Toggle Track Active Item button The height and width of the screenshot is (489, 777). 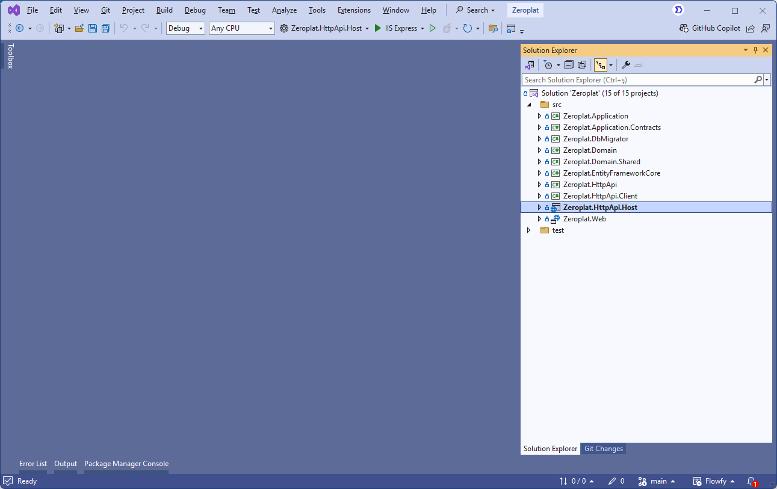[x=600, y=65]
